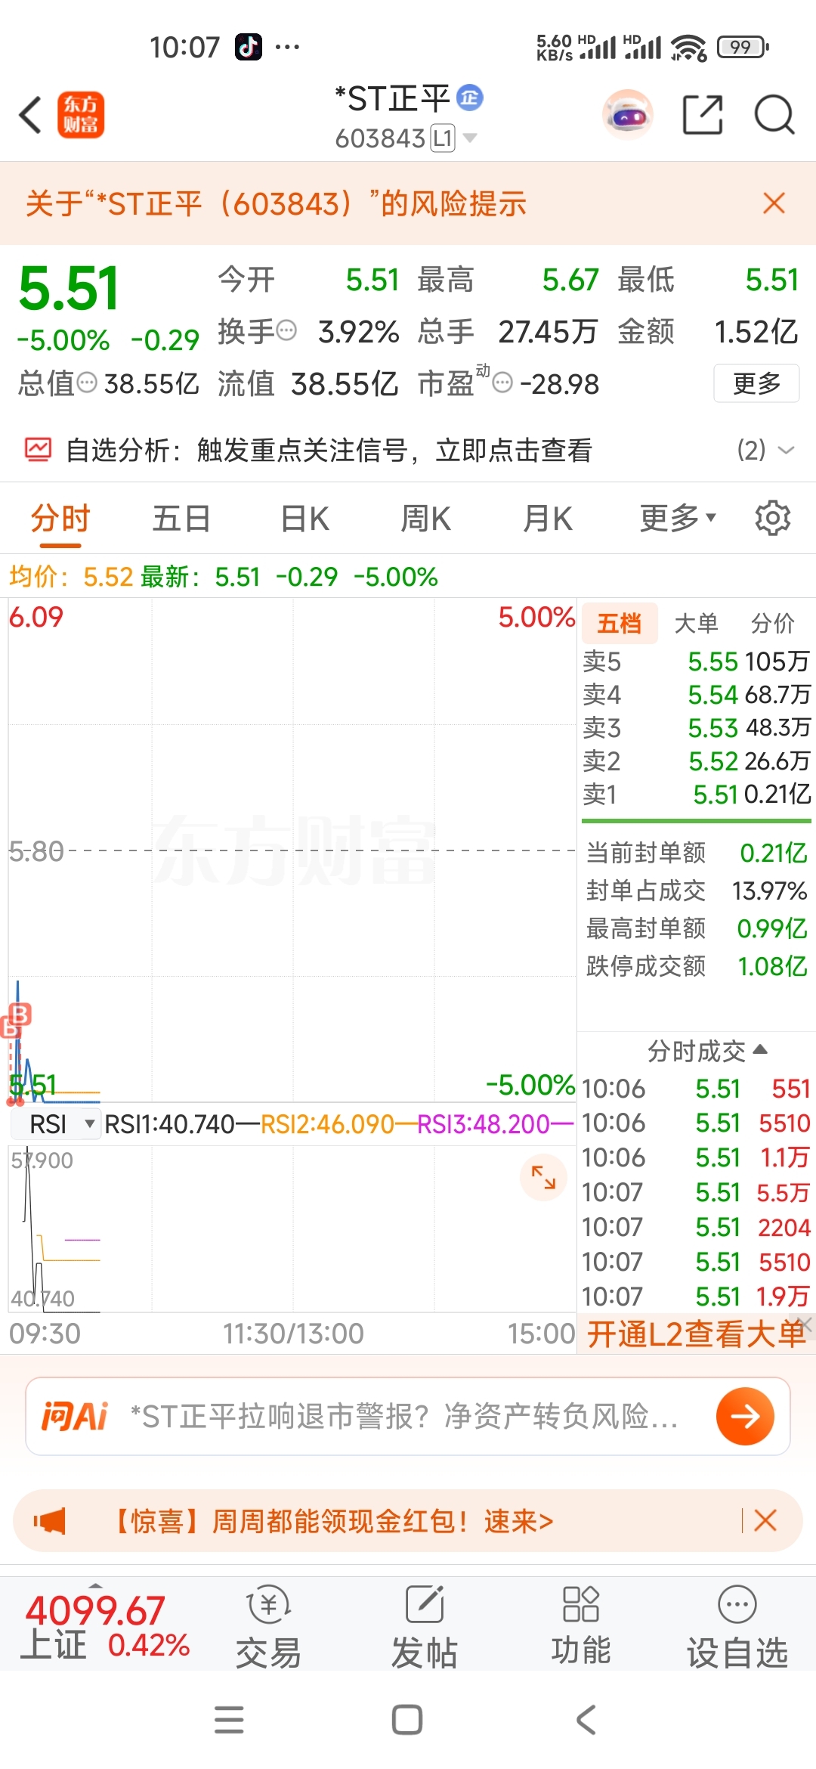Image resolution: width=816 pixels, height=1769 pixels.
Task: Tap the orange arrow send button
Action: (x=745, y=1416)
